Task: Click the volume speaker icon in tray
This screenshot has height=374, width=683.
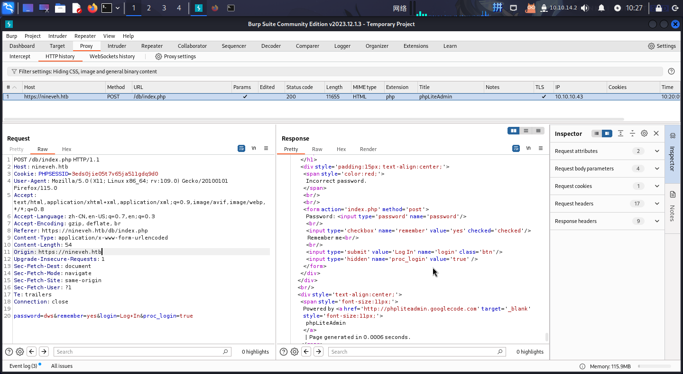Action: coord(584,8)
